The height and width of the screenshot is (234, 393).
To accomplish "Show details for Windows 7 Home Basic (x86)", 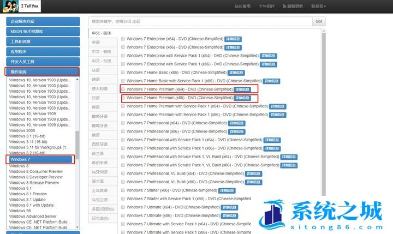I will 236,73.
